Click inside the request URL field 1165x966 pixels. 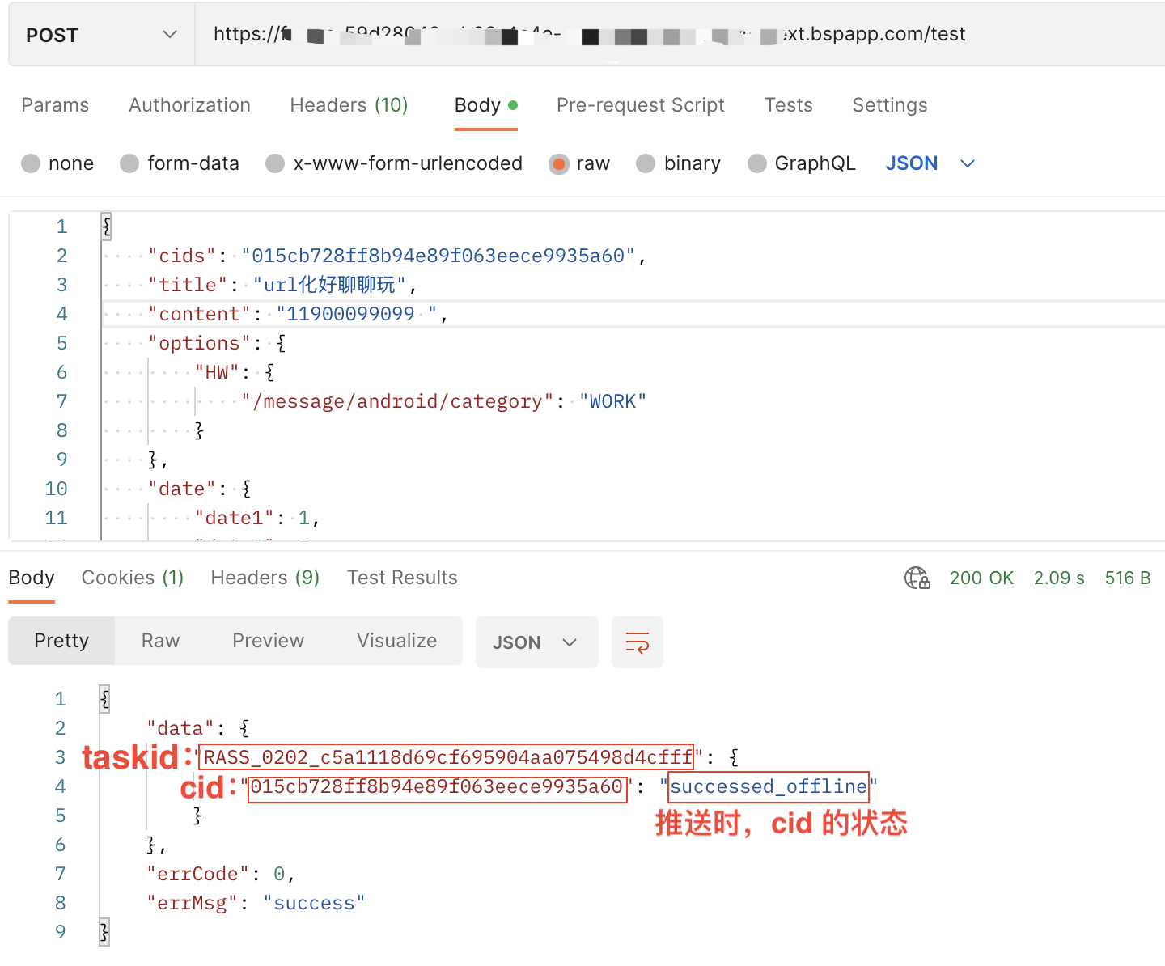point(647,35)
